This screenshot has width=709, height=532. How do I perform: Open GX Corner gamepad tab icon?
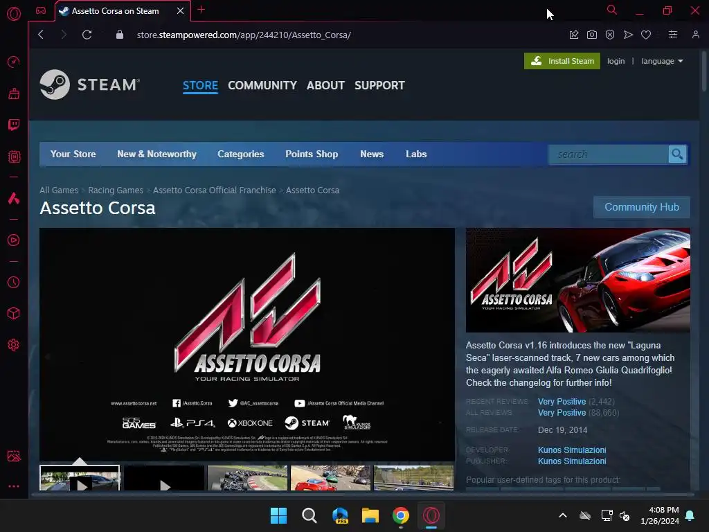(41, 10)
